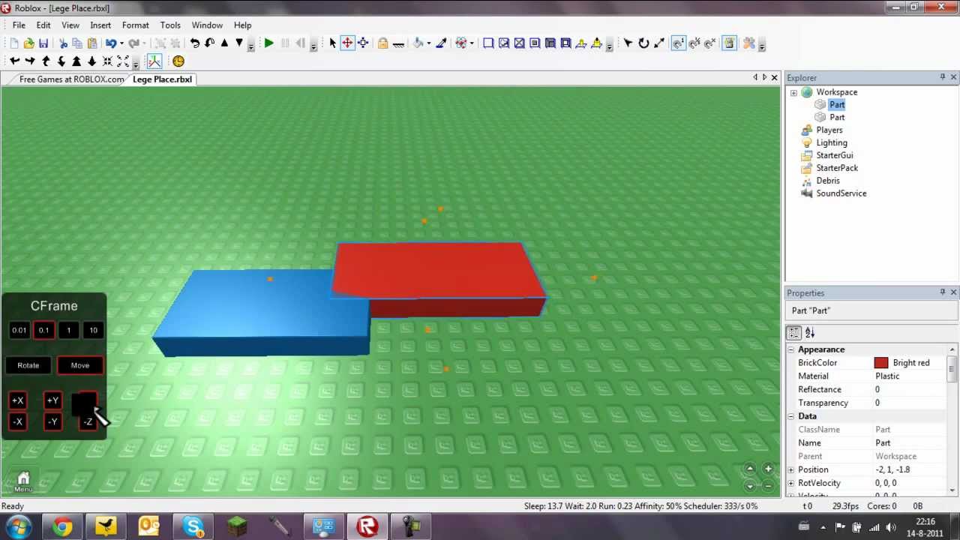
Task: Click the black Rotate tool icon
Action: [643, 43]
